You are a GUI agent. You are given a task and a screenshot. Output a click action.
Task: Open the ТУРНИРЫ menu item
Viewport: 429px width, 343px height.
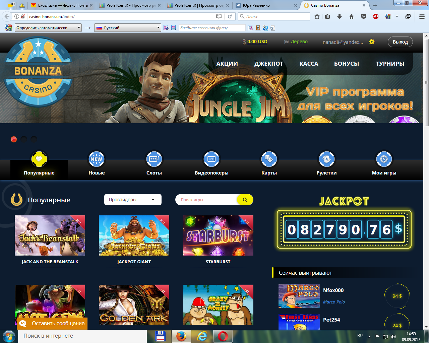pyautogui.click(x=390, y=64)
